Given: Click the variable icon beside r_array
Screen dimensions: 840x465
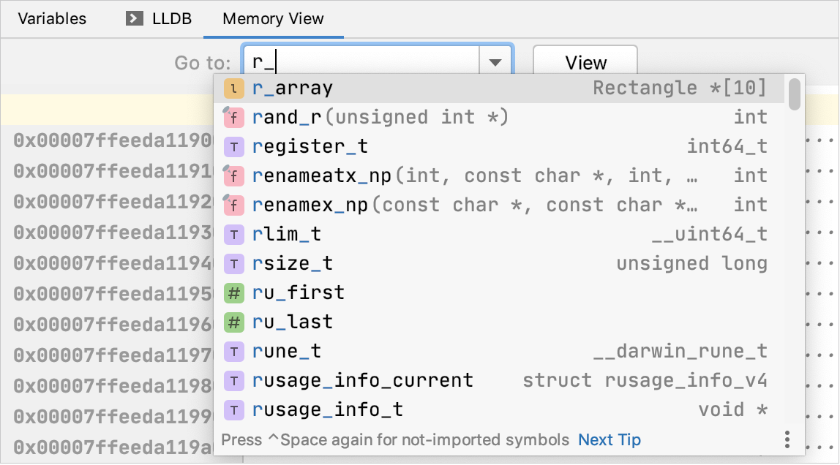Looking at the screenshot, I should tap(233, 88).
